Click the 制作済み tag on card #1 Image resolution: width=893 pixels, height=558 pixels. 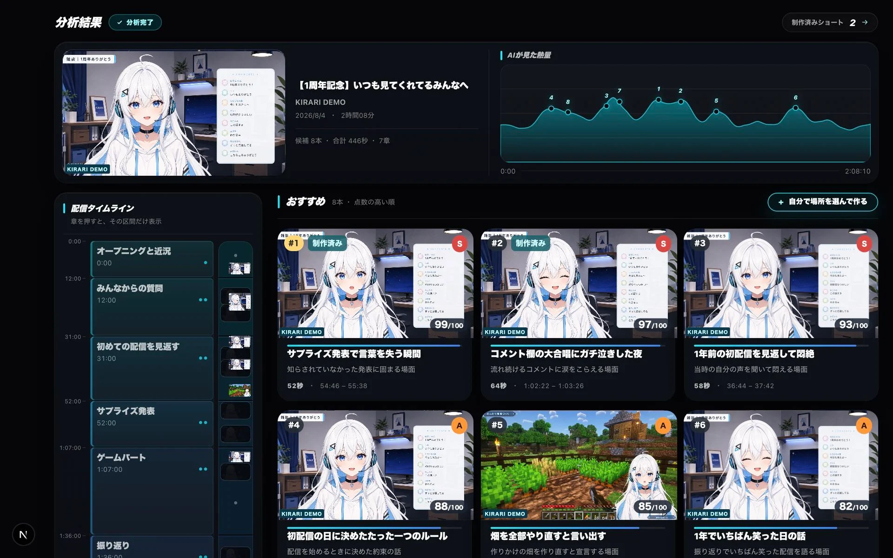click(x=327, y=243)
